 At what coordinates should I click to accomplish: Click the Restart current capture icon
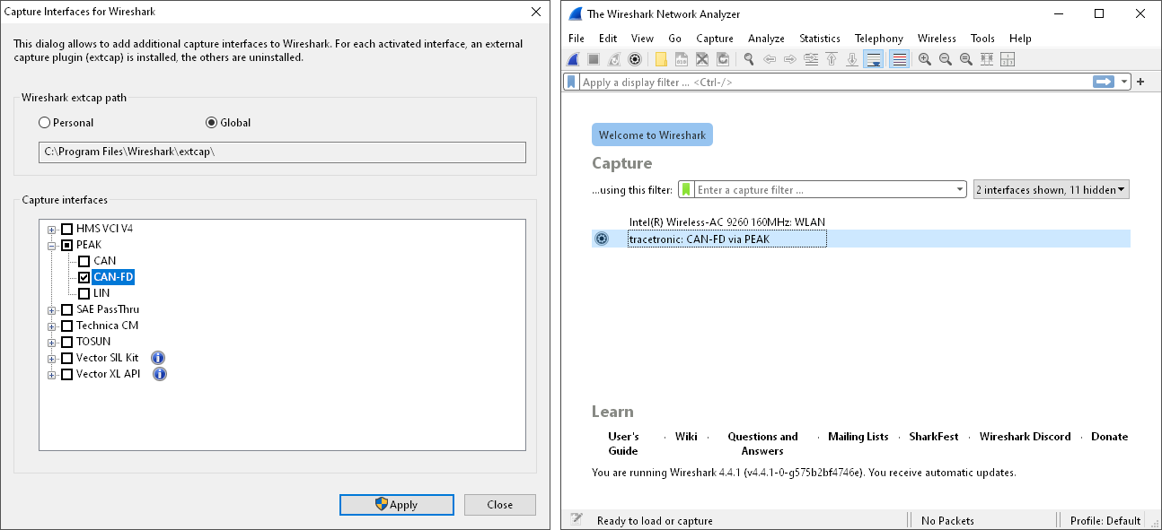pyautogui.click(x=613, y=59)
